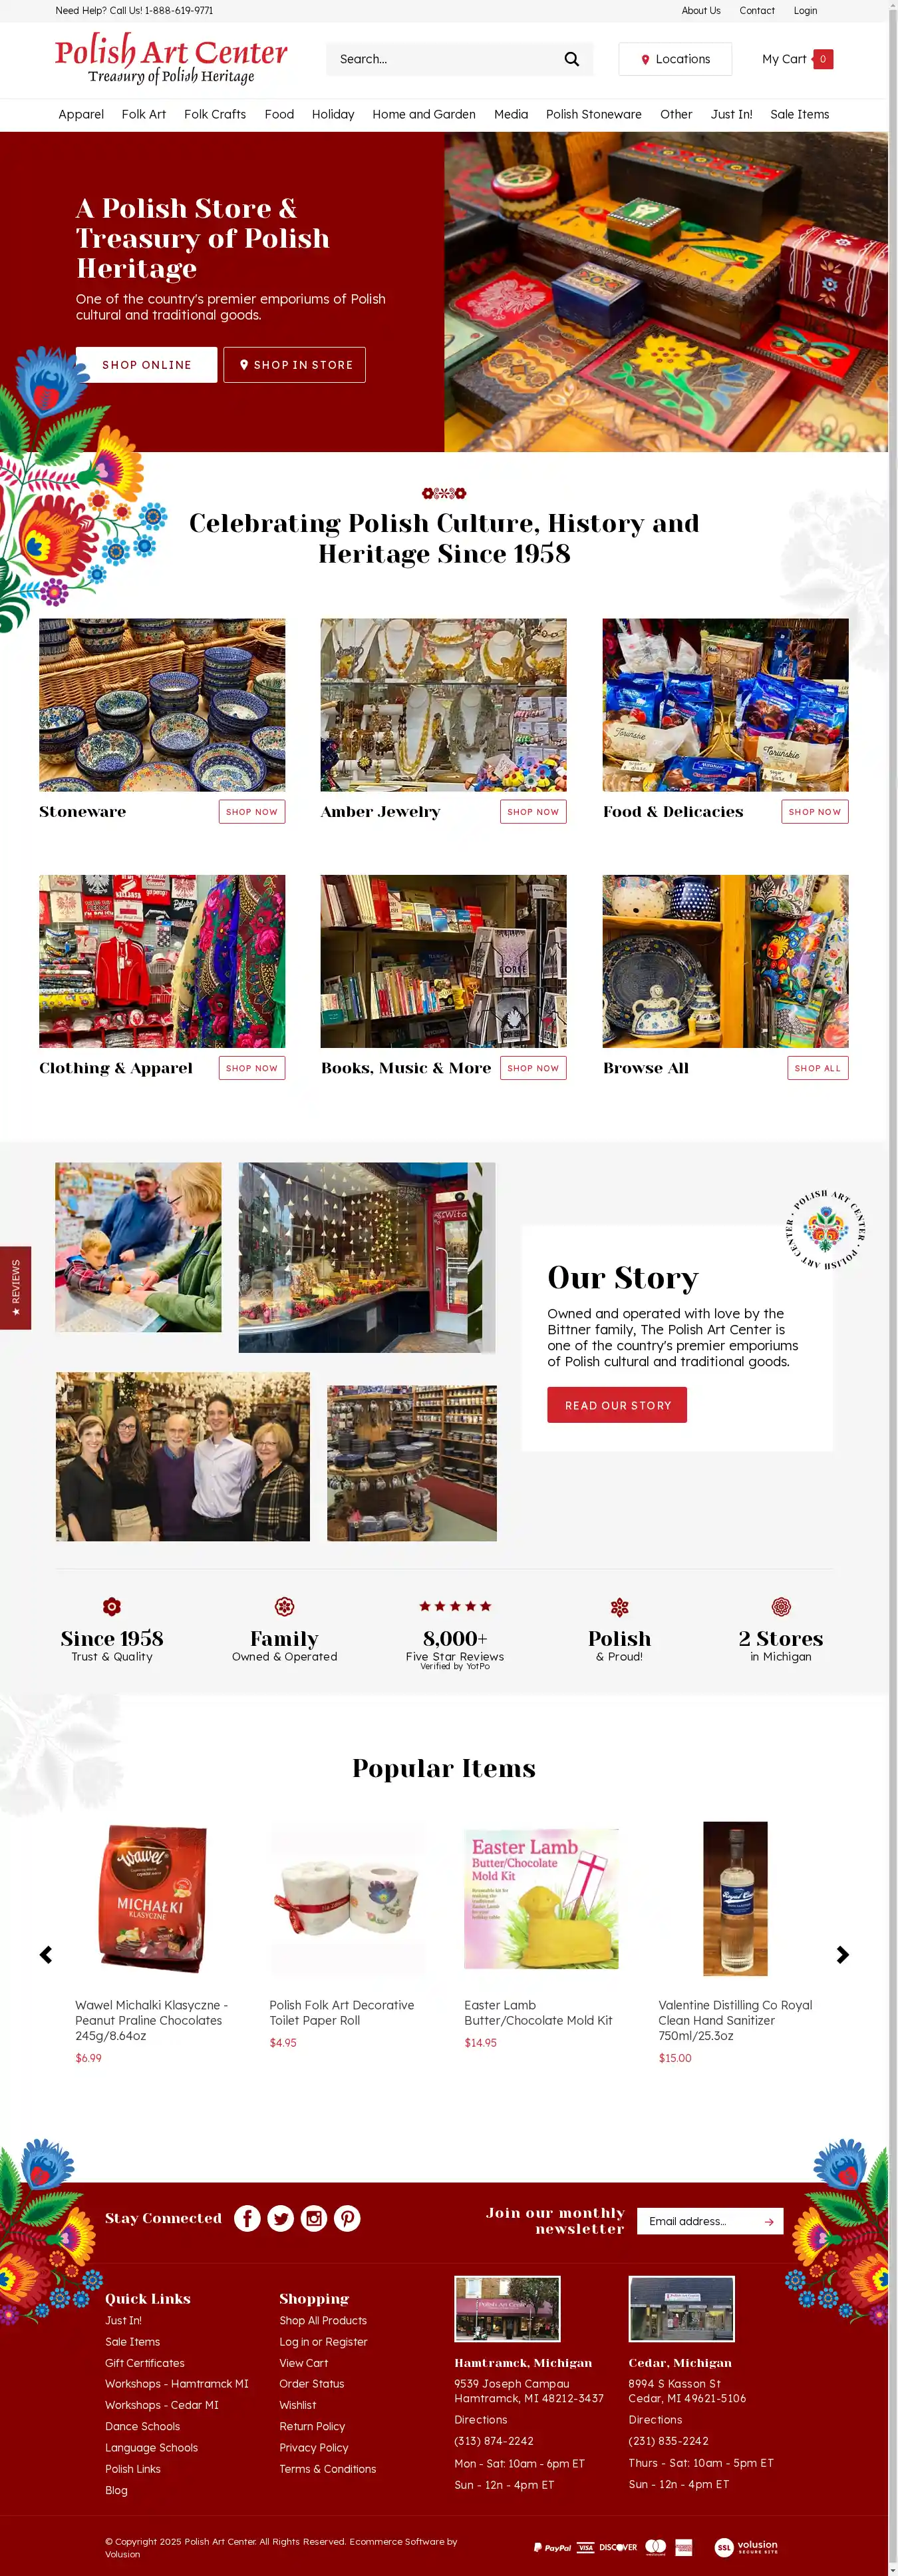Click the Shop Online button
Image resolution: width=898 pixels, height=2576 pixels.
(147, 365)
